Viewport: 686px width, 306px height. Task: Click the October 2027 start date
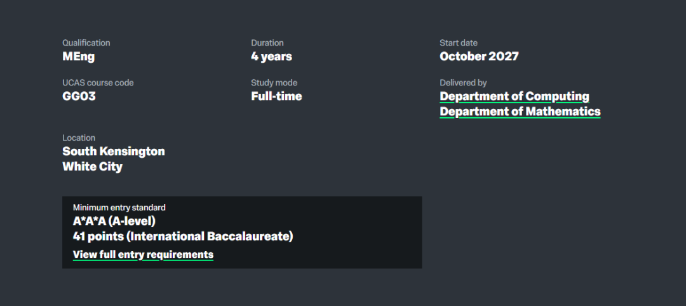pos(479,56)
